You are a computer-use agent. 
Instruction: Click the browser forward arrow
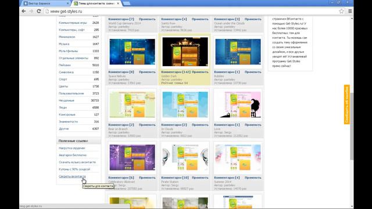(31, 11)
